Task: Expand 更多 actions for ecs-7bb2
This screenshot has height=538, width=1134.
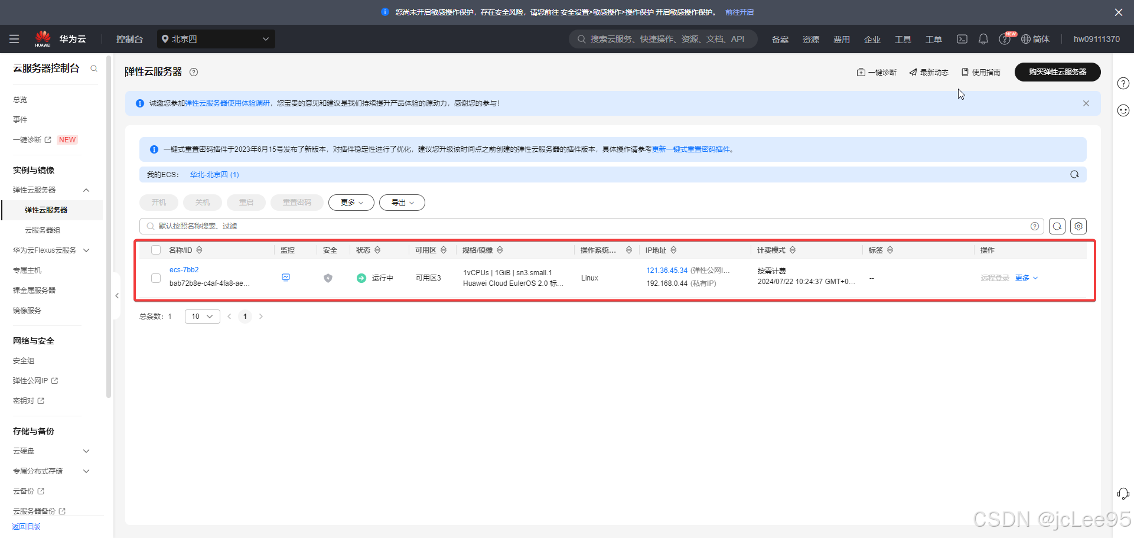Action: tap(1027, 278)
